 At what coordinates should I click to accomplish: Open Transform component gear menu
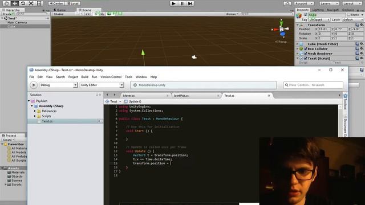tap(362, 24)
